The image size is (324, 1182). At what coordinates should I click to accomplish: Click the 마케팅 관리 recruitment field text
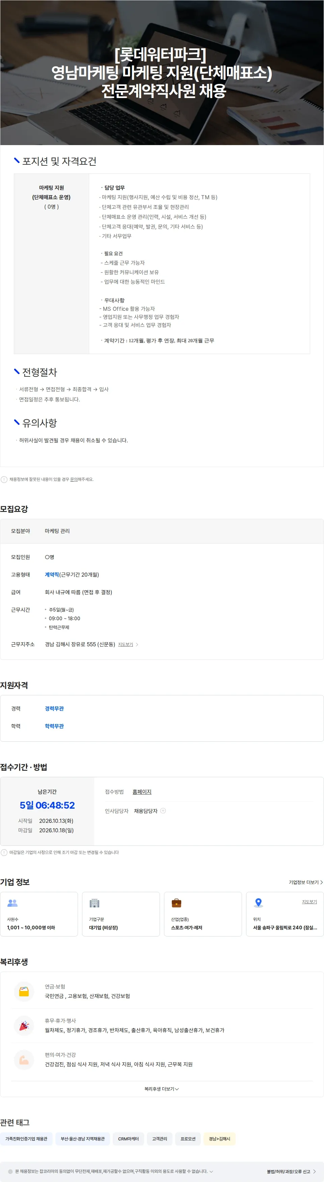[57, 531]
